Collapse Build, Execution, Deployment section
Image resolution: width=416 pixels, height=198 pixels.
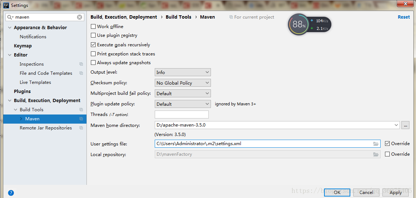point(10,100)
